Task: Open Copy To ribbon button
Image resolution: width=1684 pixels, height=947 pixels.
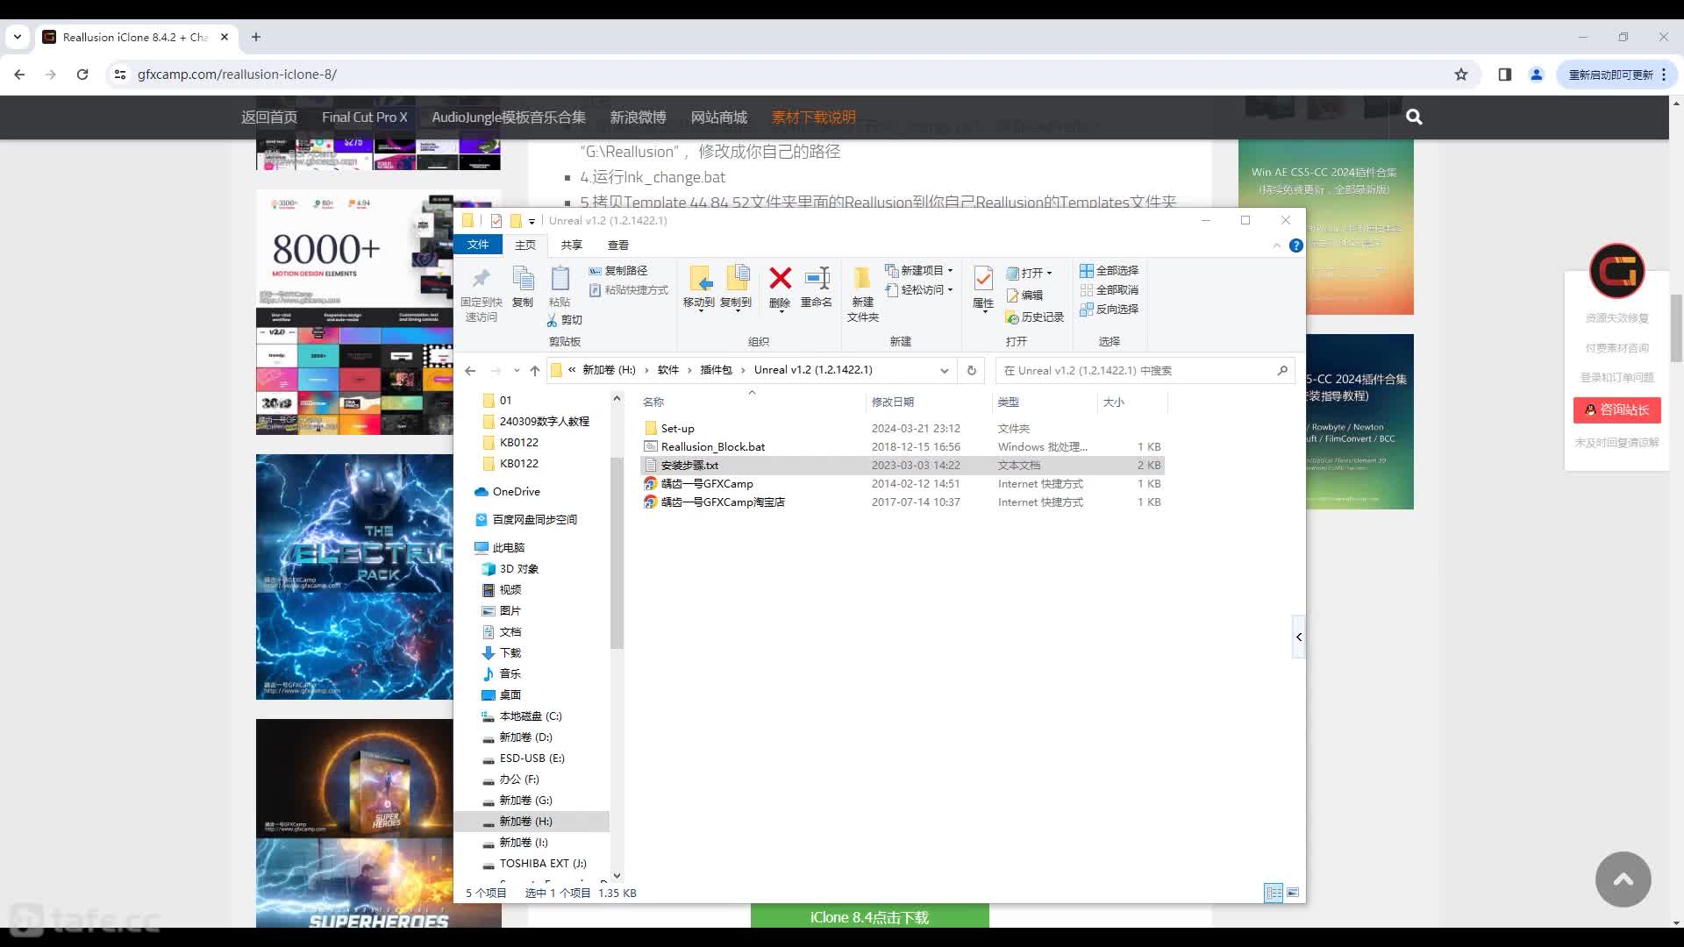Action: [736, 288]
